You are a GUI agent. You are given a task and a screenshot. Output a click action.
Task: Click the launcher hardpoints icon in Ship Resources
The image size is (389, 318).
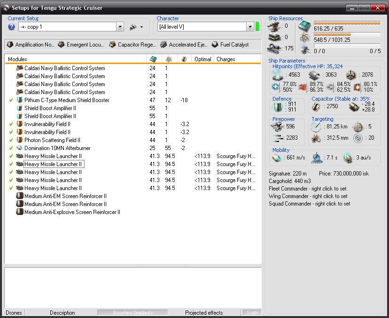click(x=274, y=38)
